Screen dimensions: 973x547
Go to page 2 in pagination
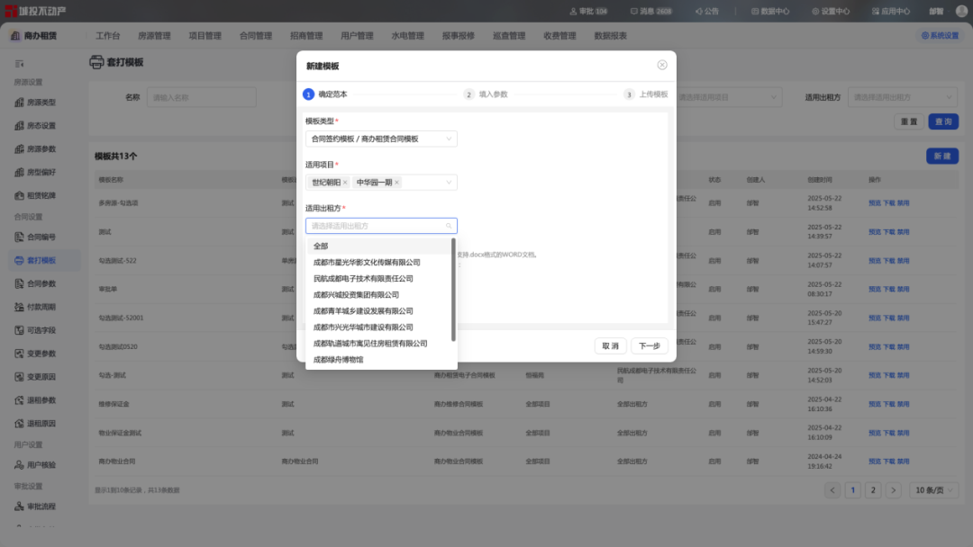click(872, 489)
